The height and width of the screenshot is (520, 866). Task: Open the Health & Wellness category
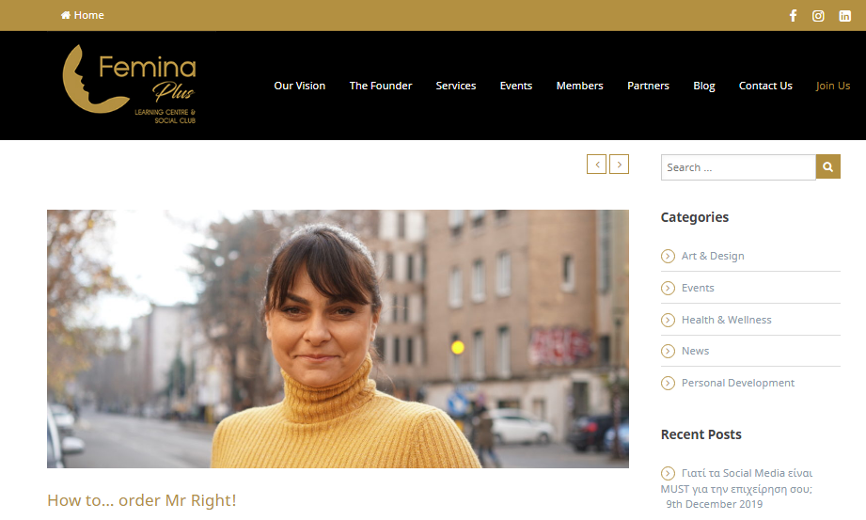click(x=726, y=320)
